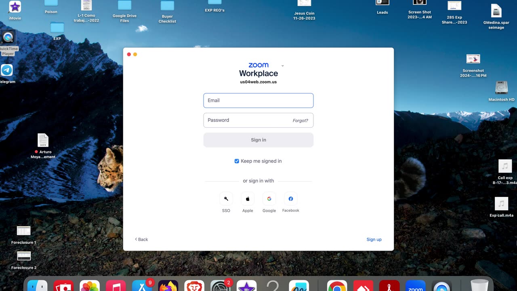Focus the Email input field
The image size is (517, 291).
coord(258,101)
